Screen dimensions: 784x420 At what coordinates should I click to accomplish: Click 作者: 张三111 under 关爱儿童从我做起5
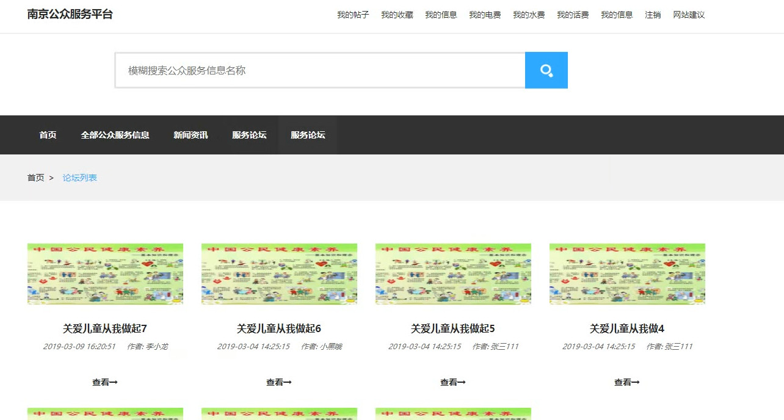coord(495,347)
